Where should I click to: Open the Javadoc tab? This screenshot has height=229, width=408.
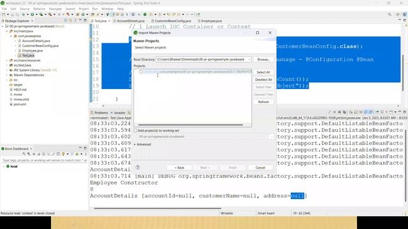tap(118, 113)
